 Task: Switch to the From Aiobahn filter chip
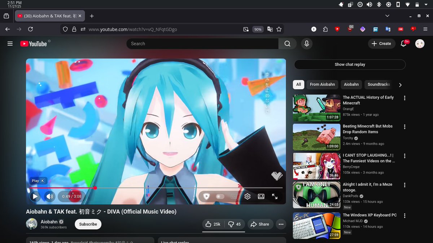[x=322, y=84]
